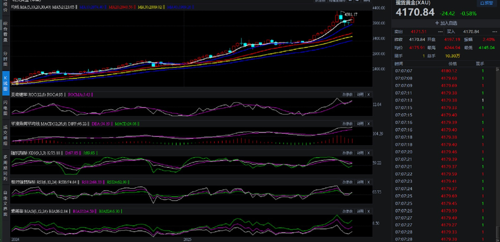This screenshot has height=242, width=500.
Task: Show 说明 for the RSI indicator
Action: tap(360, 182)
